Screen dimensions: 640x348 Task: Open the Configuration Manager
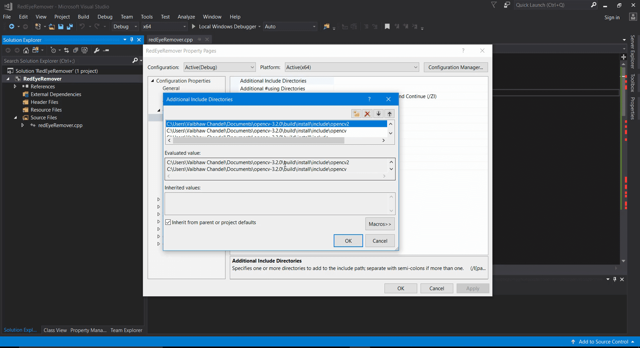[x=456, y=67]
